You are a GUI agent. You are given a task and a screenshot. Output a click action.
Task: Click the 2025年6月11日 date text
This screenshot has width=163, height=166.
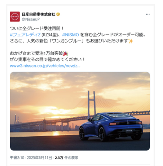point(40,158)
